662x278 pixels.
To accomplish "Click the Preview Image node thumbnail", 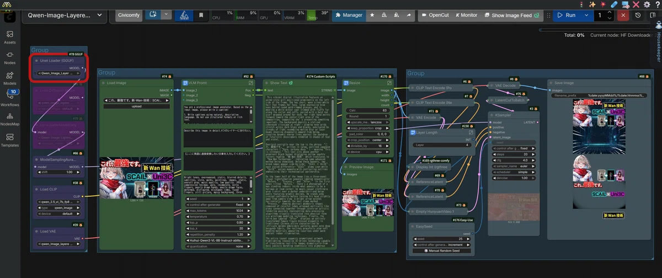I will tap(369, 202).
